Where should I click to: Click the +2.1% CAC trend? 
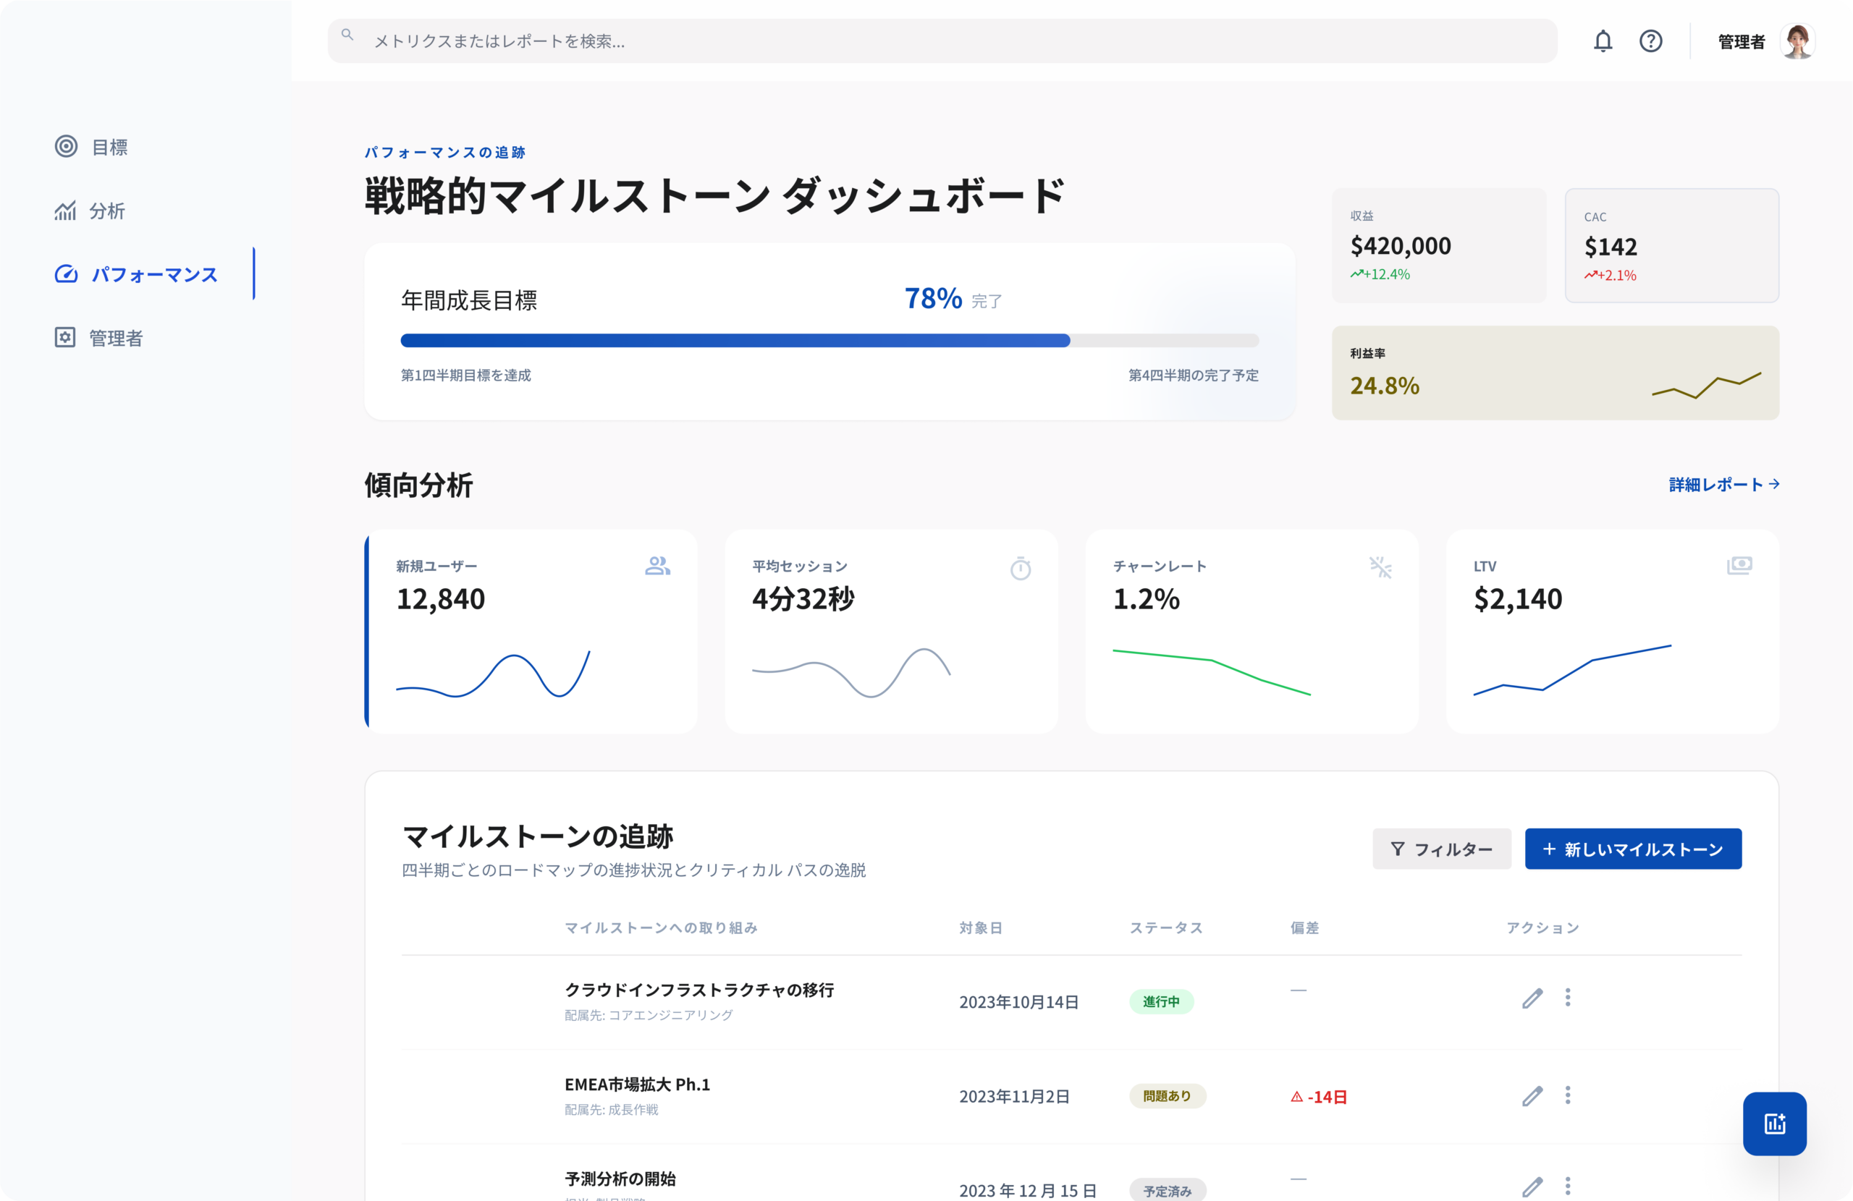tap(1610, 276)
